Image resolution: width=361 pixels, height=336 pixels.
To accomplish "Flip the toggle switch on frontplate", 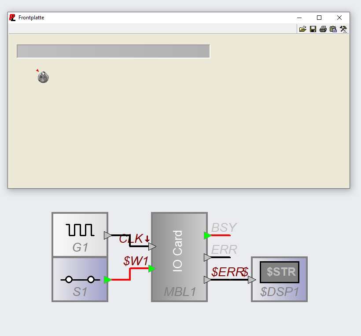I will pyautogui.click(x=43, y=77).
